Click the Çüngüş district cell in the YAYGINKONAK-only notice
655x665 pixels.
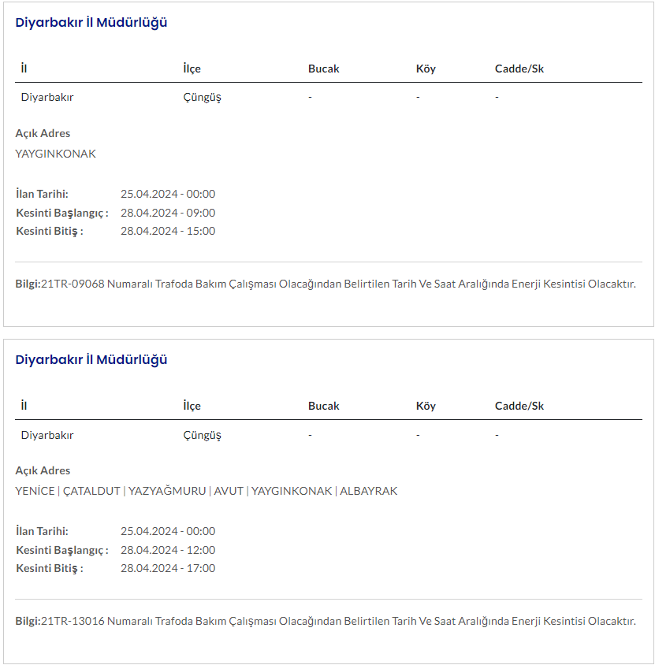(202, 98)
